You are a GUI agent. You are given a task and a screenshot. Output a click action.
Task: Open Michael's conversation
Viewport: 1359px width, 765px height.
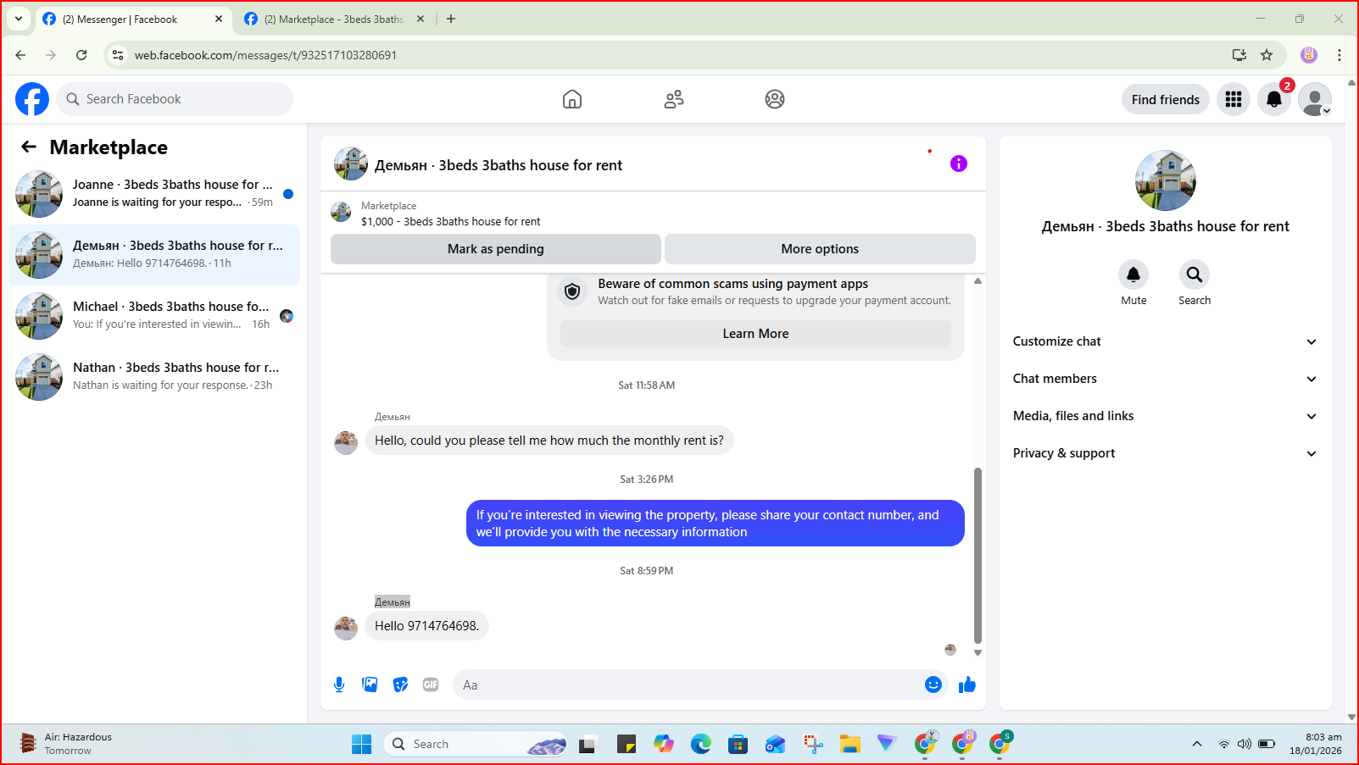pos(154,316)
